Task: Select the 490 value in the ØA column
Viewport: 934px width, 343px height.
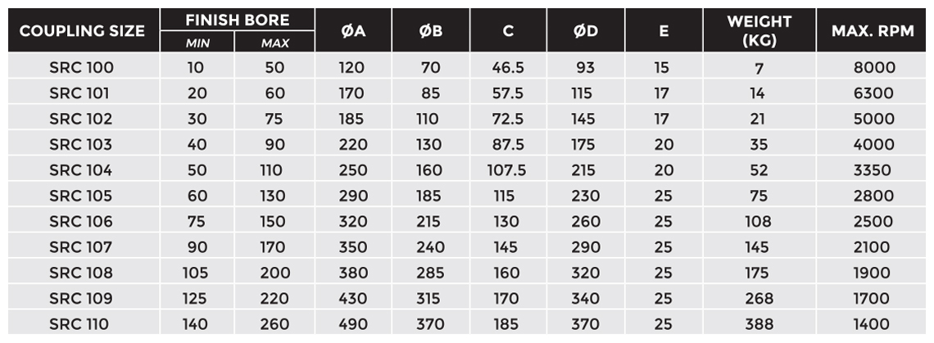Action: tap(351, 324)
